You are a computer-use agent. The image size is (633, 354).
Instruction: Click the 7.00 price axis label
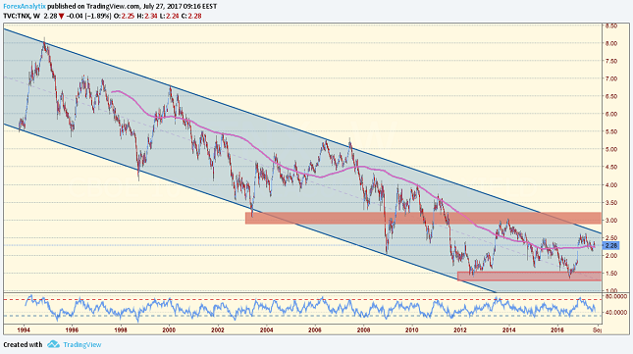(611, 78)
